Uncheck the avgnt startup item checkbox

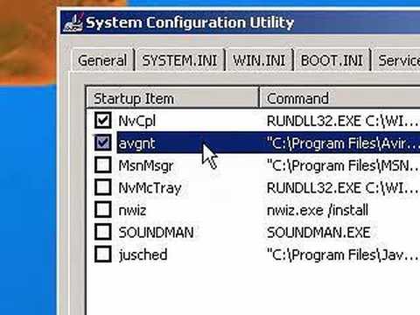point(102,143)
